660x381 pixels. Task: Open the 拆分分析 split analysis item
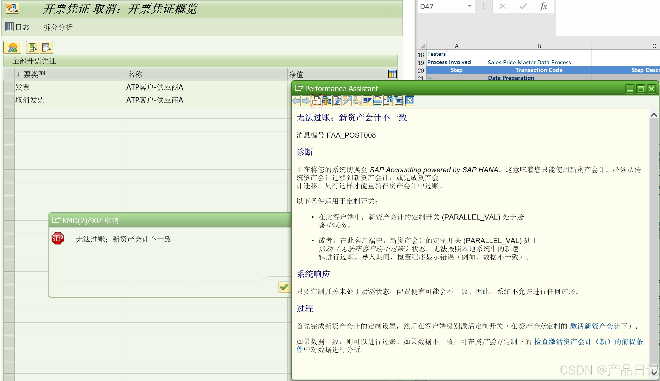pos(58,27)
